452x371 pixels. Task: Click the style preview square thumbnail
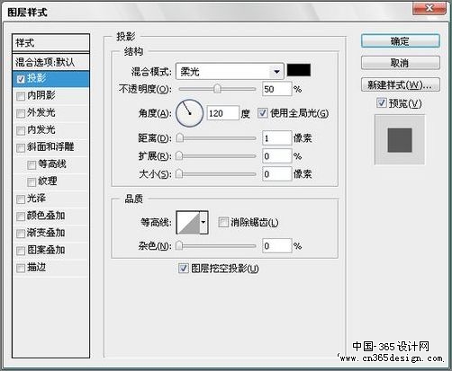[400, 140]
